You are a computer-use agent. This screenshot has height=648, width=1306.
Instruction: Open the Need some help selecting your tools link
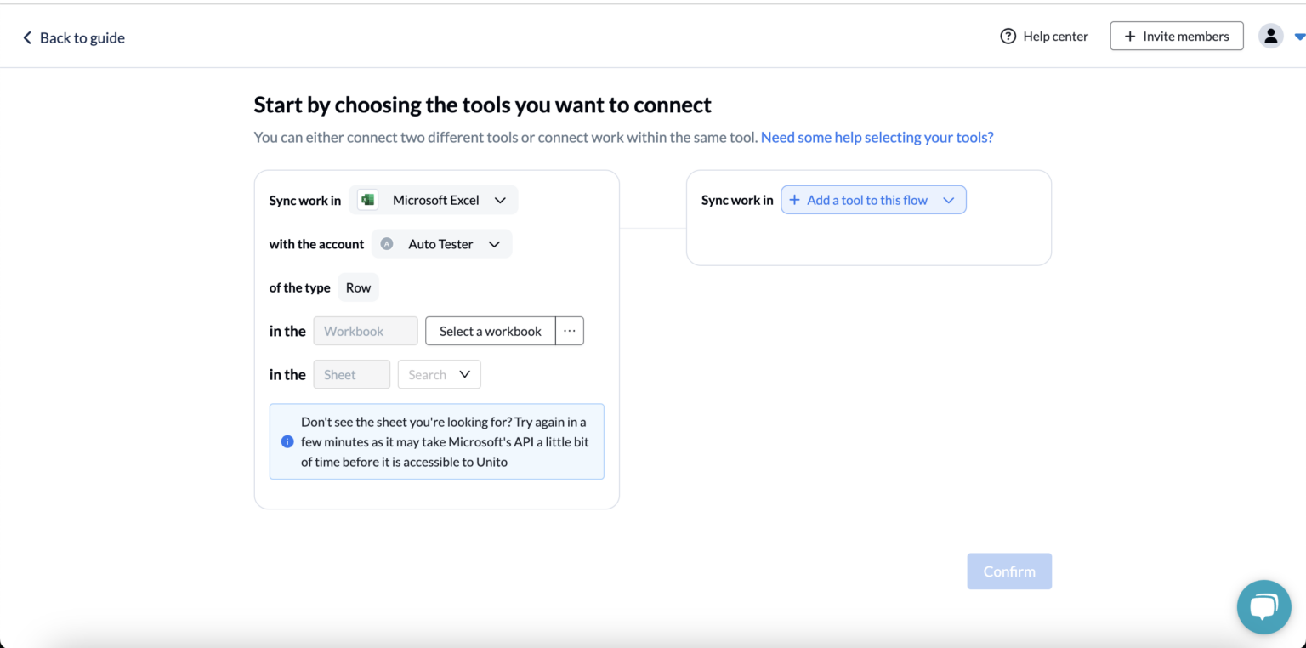877,137
